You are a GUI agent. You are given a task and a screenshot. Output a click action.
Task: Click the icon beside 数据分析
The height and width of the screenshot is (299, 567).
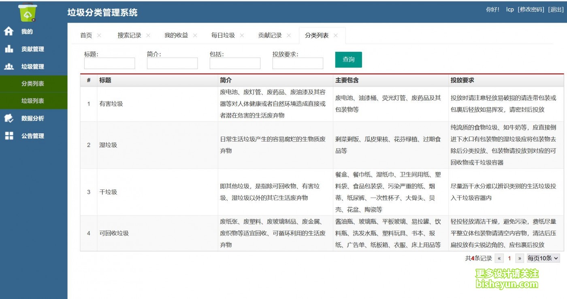[9, 118]
